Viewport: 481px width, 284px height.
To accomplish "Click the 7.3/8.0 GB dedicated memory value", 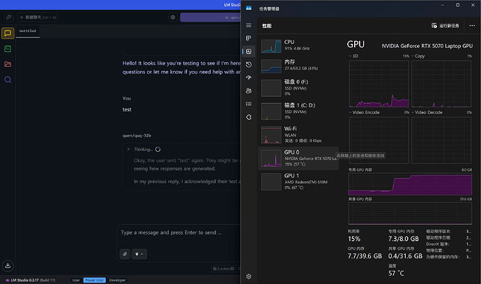I will tap(404, 239).
